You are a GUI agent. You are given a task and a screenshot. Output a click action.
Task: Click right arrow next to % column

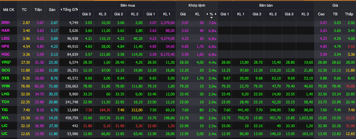(216, 14)
